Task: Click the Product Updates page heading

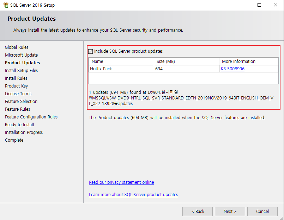Action: pyautogui.click(x=31, y=19)
